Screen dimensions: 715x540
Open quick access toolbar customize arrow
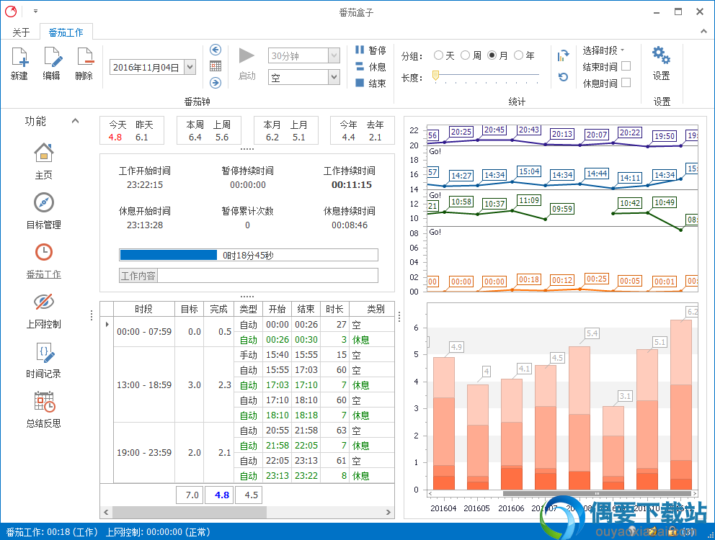[x=35, y=11]
